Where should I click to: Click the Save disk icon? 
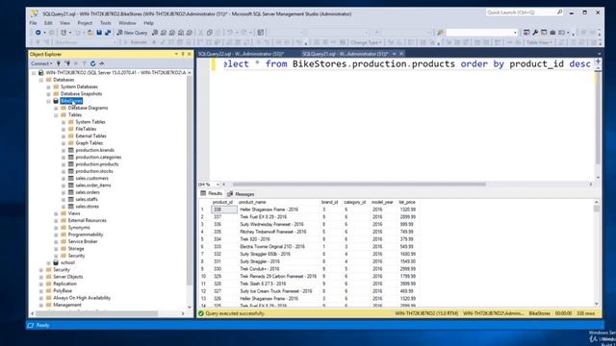99,33
